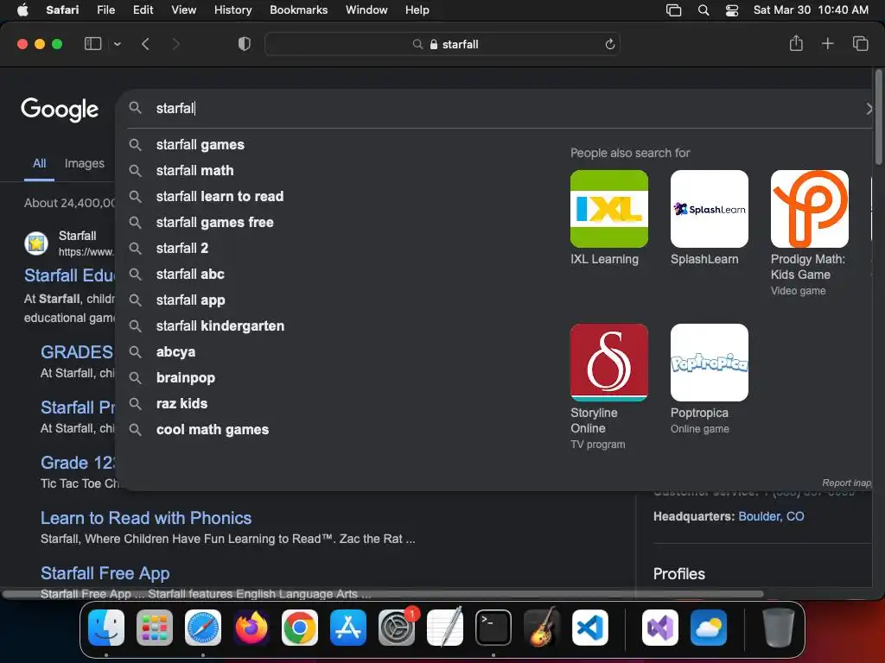Open the Safari menu
This screenshot has width=885, height=663.
(62, 10)
